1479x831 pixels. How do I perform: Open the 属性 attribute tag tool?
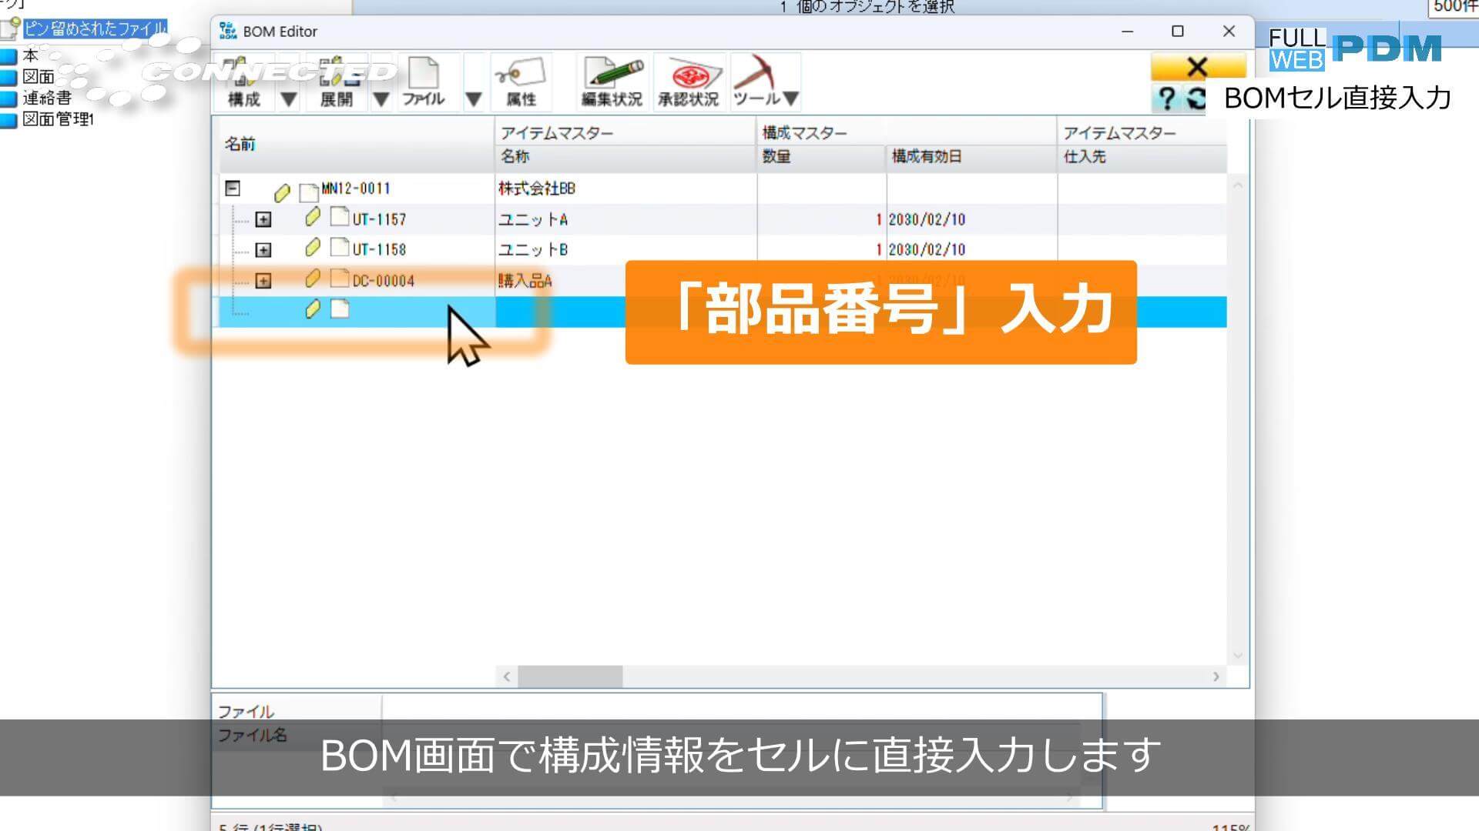(x=522, y=81)
